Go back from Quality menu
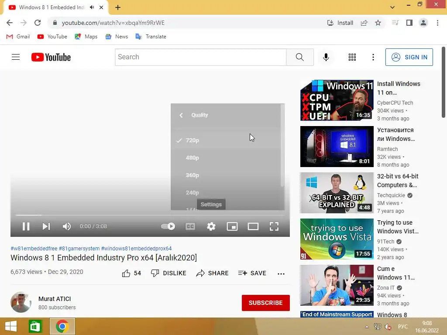Viewport: 447px width, 335px height. click(x=181, y=115)
